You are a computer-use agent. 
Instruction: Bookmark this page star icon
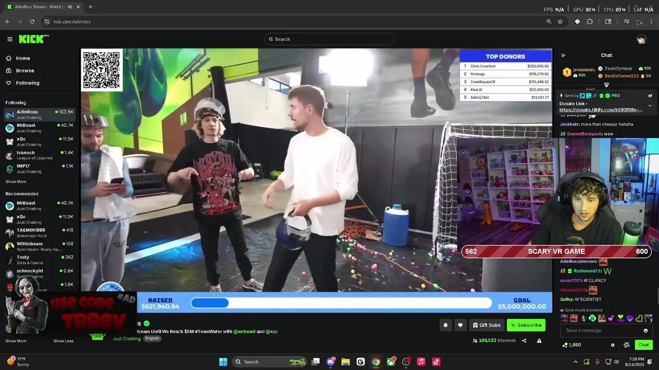point(560,22)
